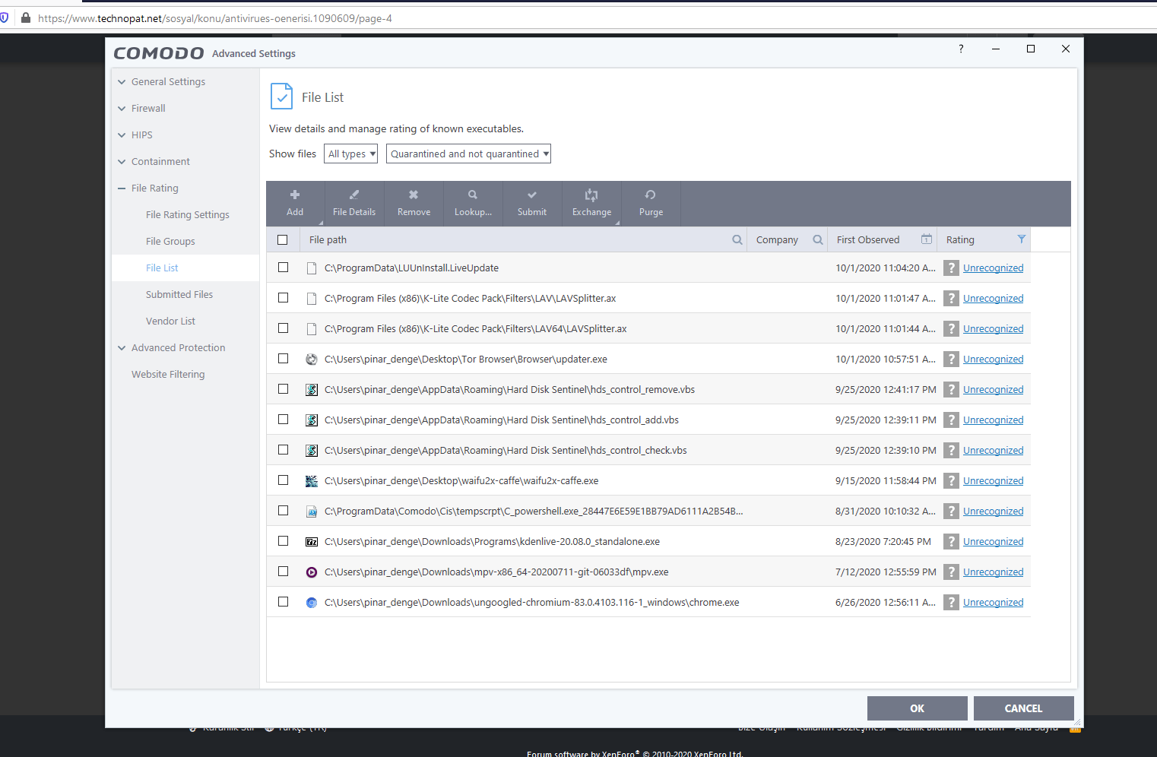Click the browser address bar URL

(215, 18)
